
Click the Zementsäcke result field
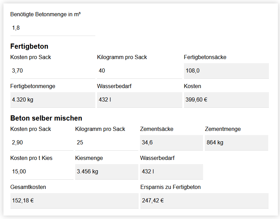[x=171, y=143]
